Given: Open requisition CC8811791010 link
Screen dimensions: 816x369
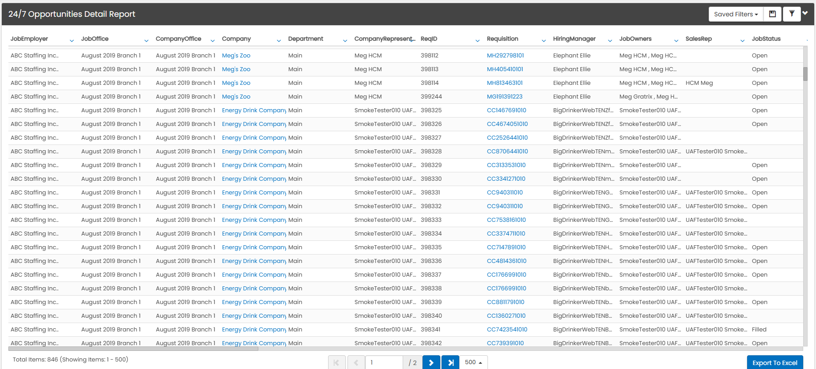Looking at the screenshot, I should 506,302.
